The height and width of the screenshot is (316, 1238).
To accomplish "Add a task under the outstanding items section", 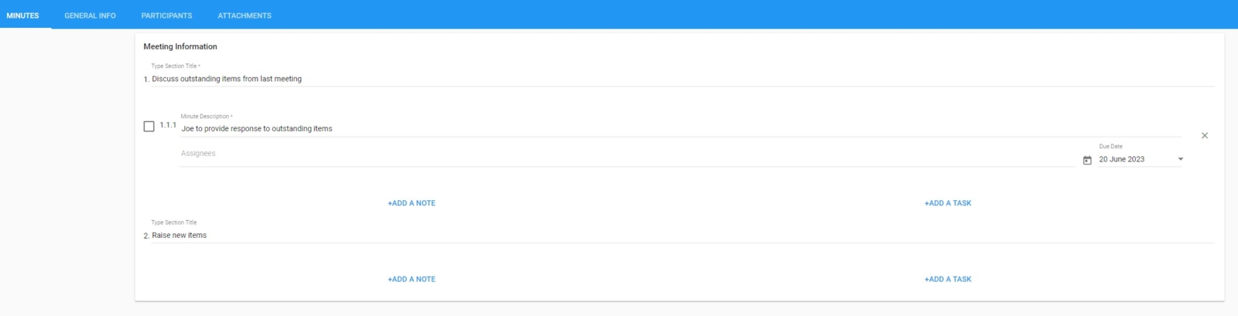I will click(948, 203).
